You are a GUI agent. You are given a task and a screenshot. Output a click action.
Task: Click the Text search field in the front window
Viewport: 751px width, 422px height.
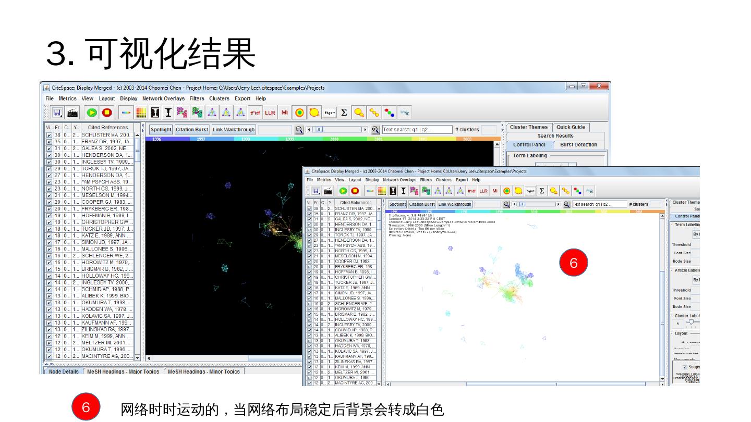tap(599, 204)
